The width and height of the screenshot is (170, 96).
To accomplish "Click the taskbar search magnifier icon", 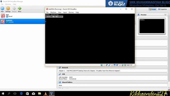I will coord(9,94).
